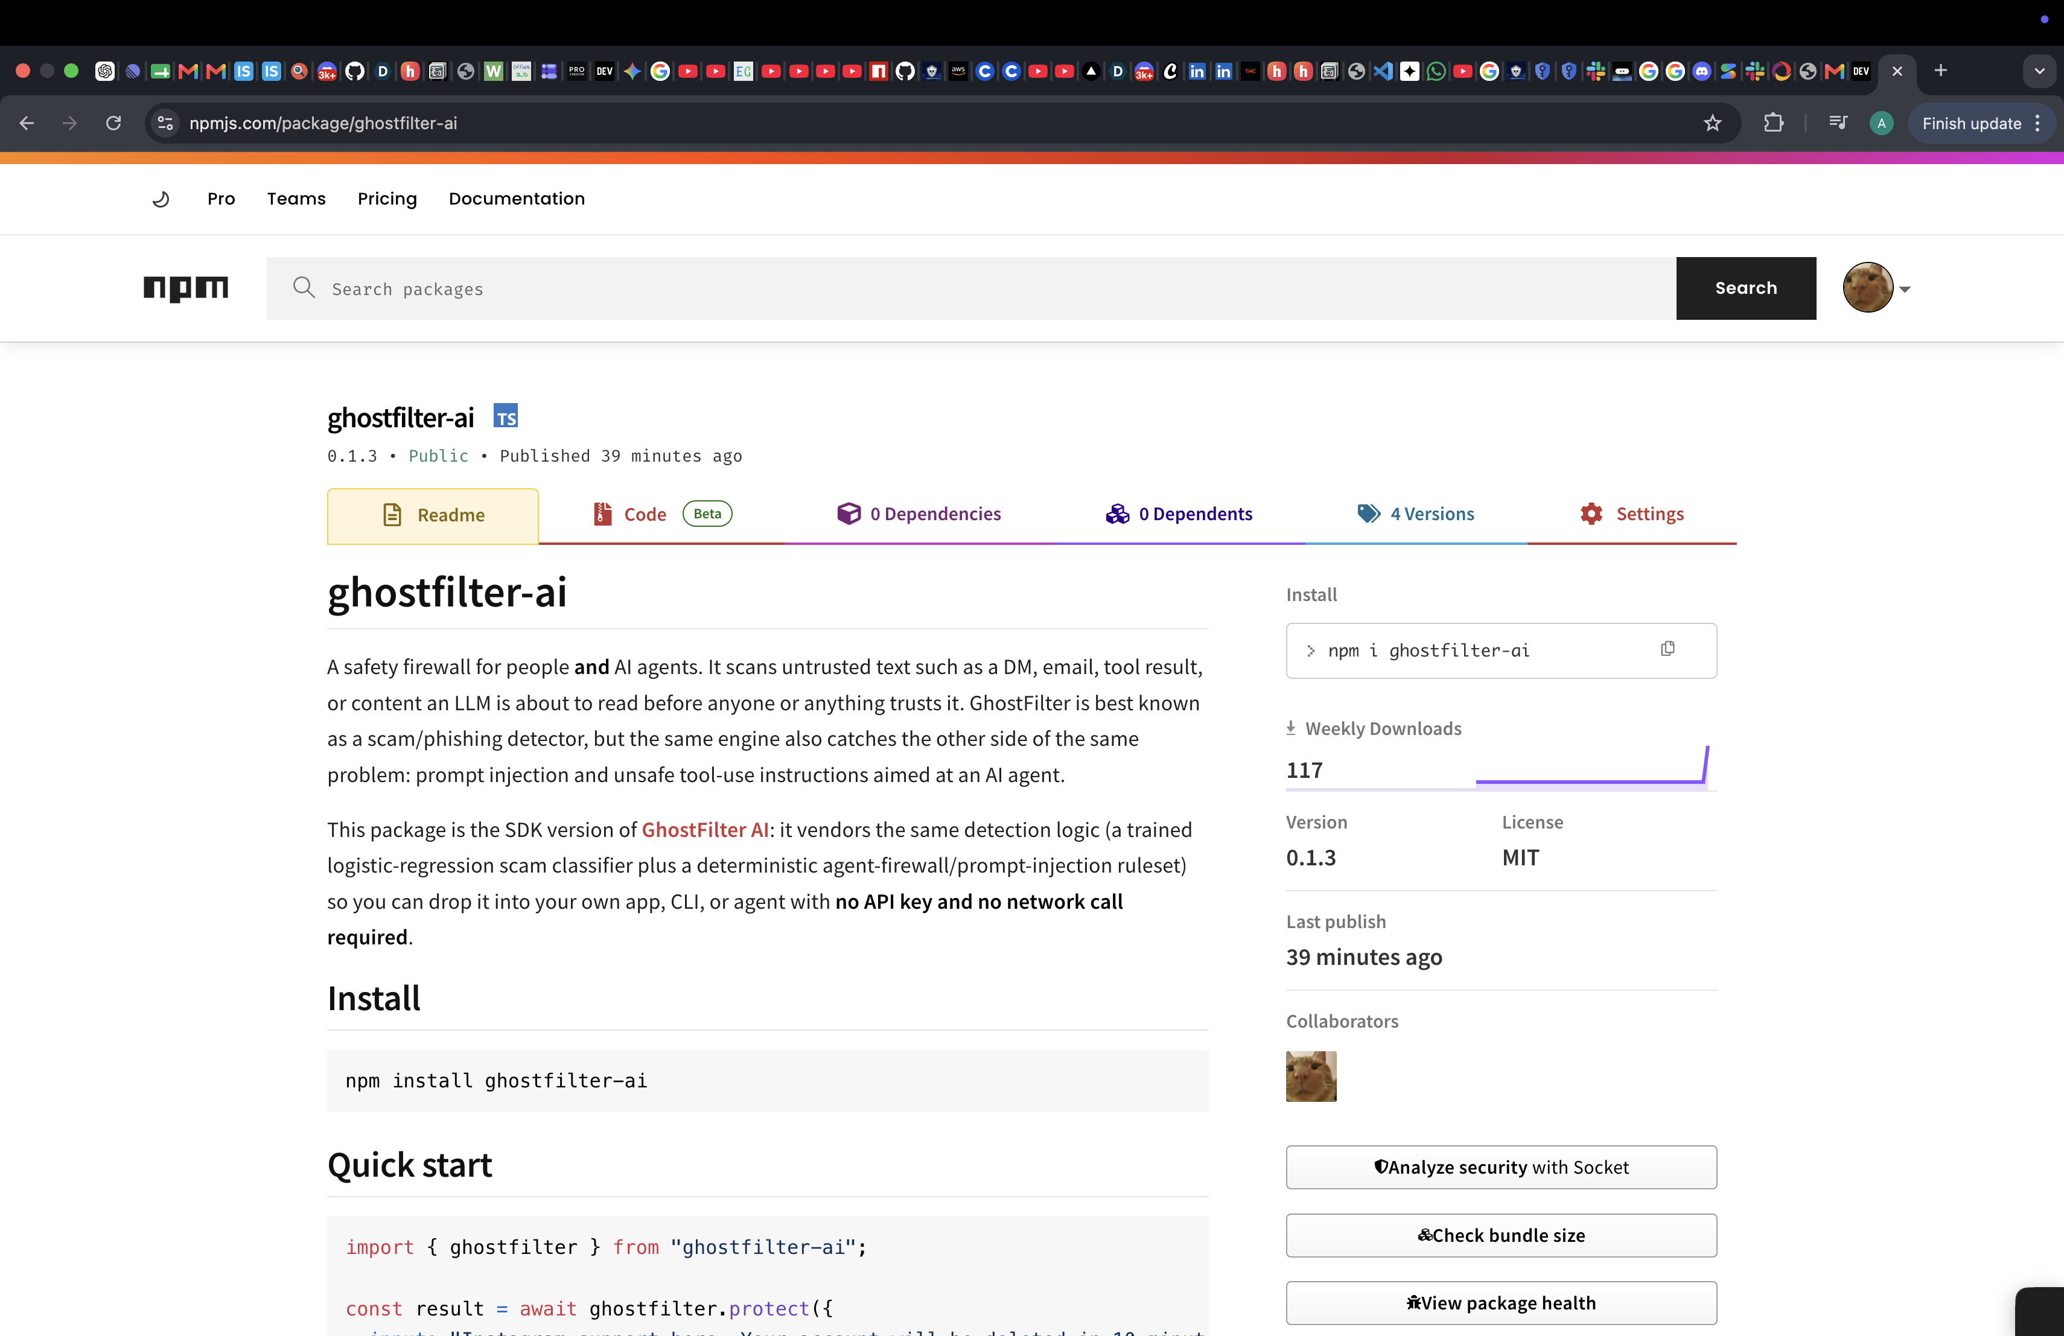
Task: Click the MIT license value
Action: (x=1521, y=857)
